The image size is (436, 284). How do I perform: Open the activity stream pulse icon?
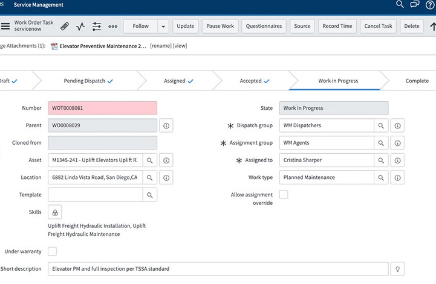[81, 27]
